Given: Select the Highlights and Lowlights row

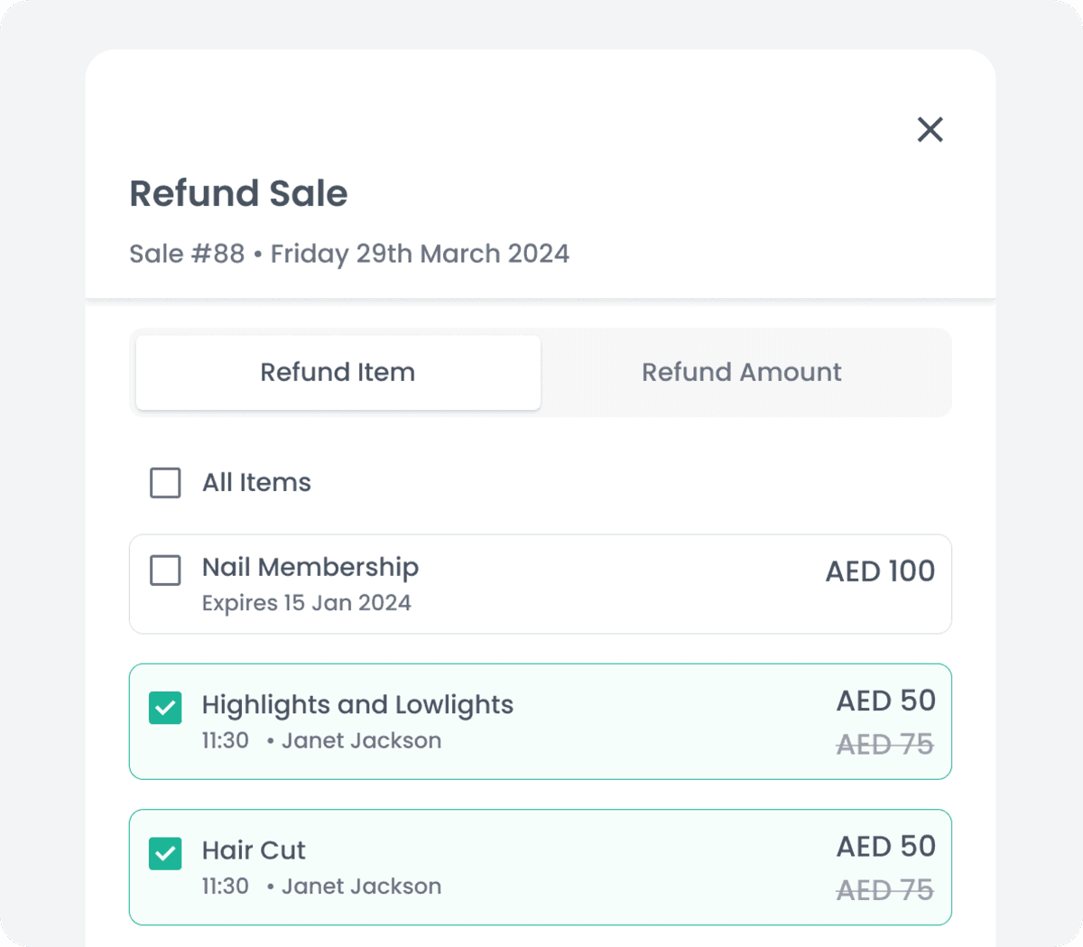Looking at the screenshot, I should coord(541,721).
